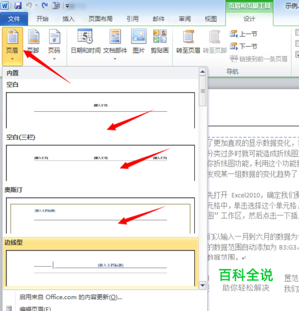Switch to the 引用 references tab
The image size is (299, 311).
click(x=133, y=19)
